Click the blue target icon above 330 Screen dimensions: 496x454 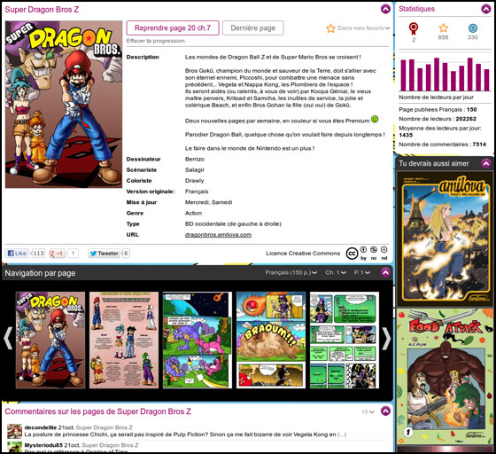click(x=472, y=27)
